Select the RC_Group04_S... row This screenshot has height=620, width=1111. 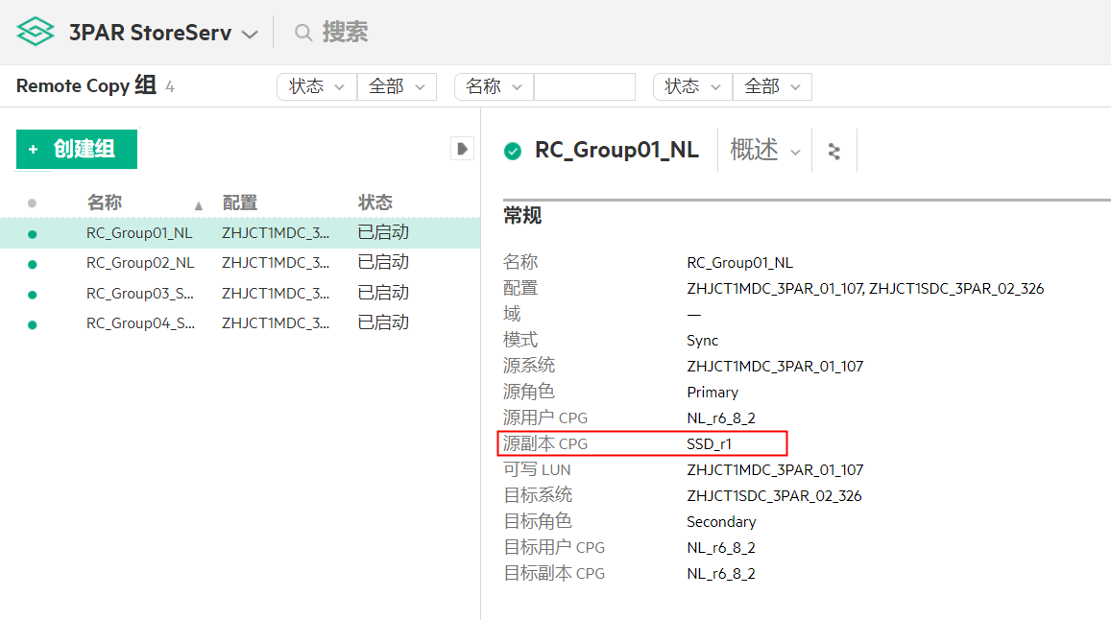pos(240,323)
